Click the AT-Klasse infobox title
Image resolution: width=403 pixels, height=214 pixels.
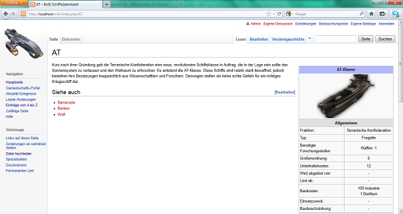[346, 69]
